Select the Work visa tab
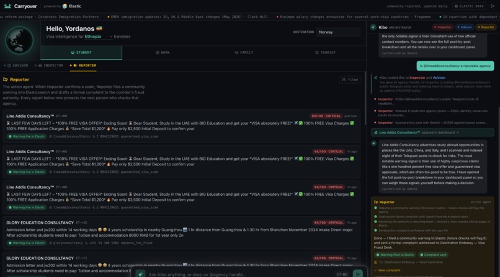The height and width of the screenshot is (277, 500). tap(163, 53)
